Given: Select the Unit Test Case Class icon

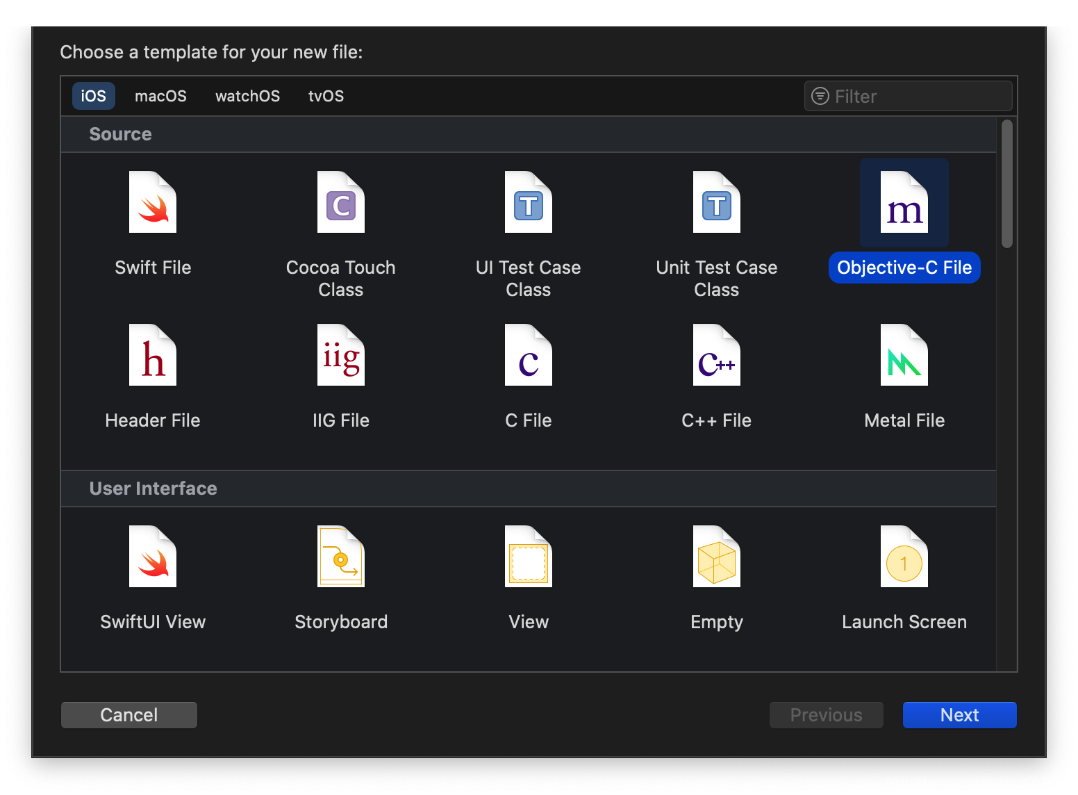Looking at the screenshot, I should pyautogui.click(x=717, y=202).
